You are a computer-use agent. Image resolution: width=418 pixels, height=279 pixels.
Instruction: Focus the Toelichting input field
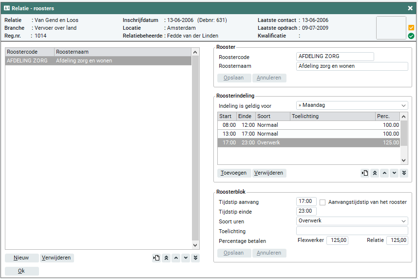pos(352,231)
